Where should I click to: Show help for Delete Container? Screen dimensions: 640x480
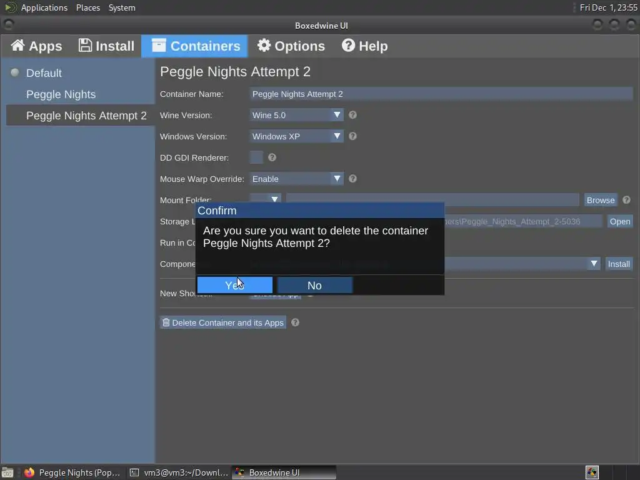pos(295,322)
